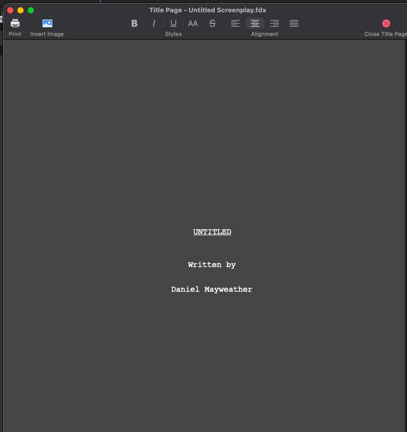Viewport: 407px width, 432px height.
Task: Align text right
Action: (x=274, y=24)
